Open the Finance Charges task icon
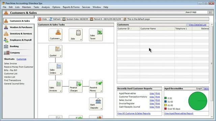This screenshot has width=216, height=121. tap(76, 86)
